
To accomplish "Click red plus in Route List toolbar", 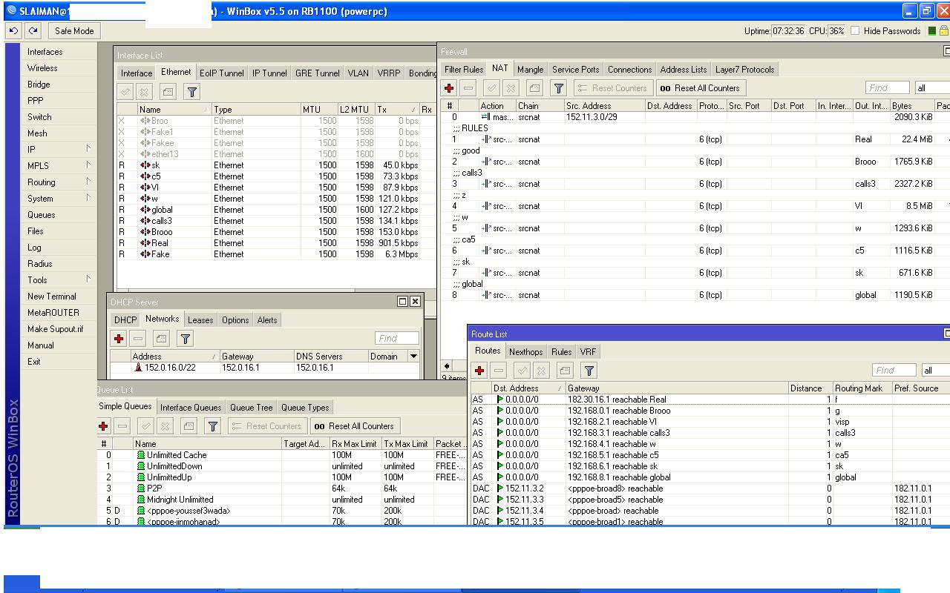I will [x=479, y=371].
